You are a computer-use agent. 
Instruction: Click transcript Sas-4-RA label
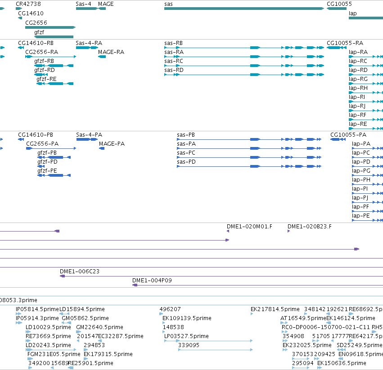click(x=89, y=43)
